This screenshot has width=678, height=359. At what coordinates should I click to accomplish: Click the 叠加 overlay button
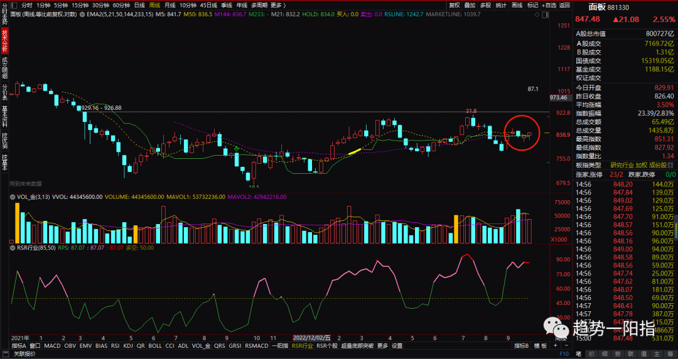click(470, 5)
